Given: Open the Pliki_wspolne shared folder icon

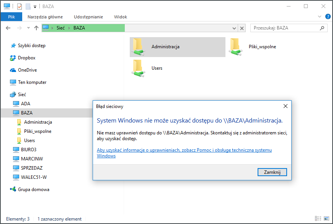Looking at the screenshot, I should pos(235,47).
